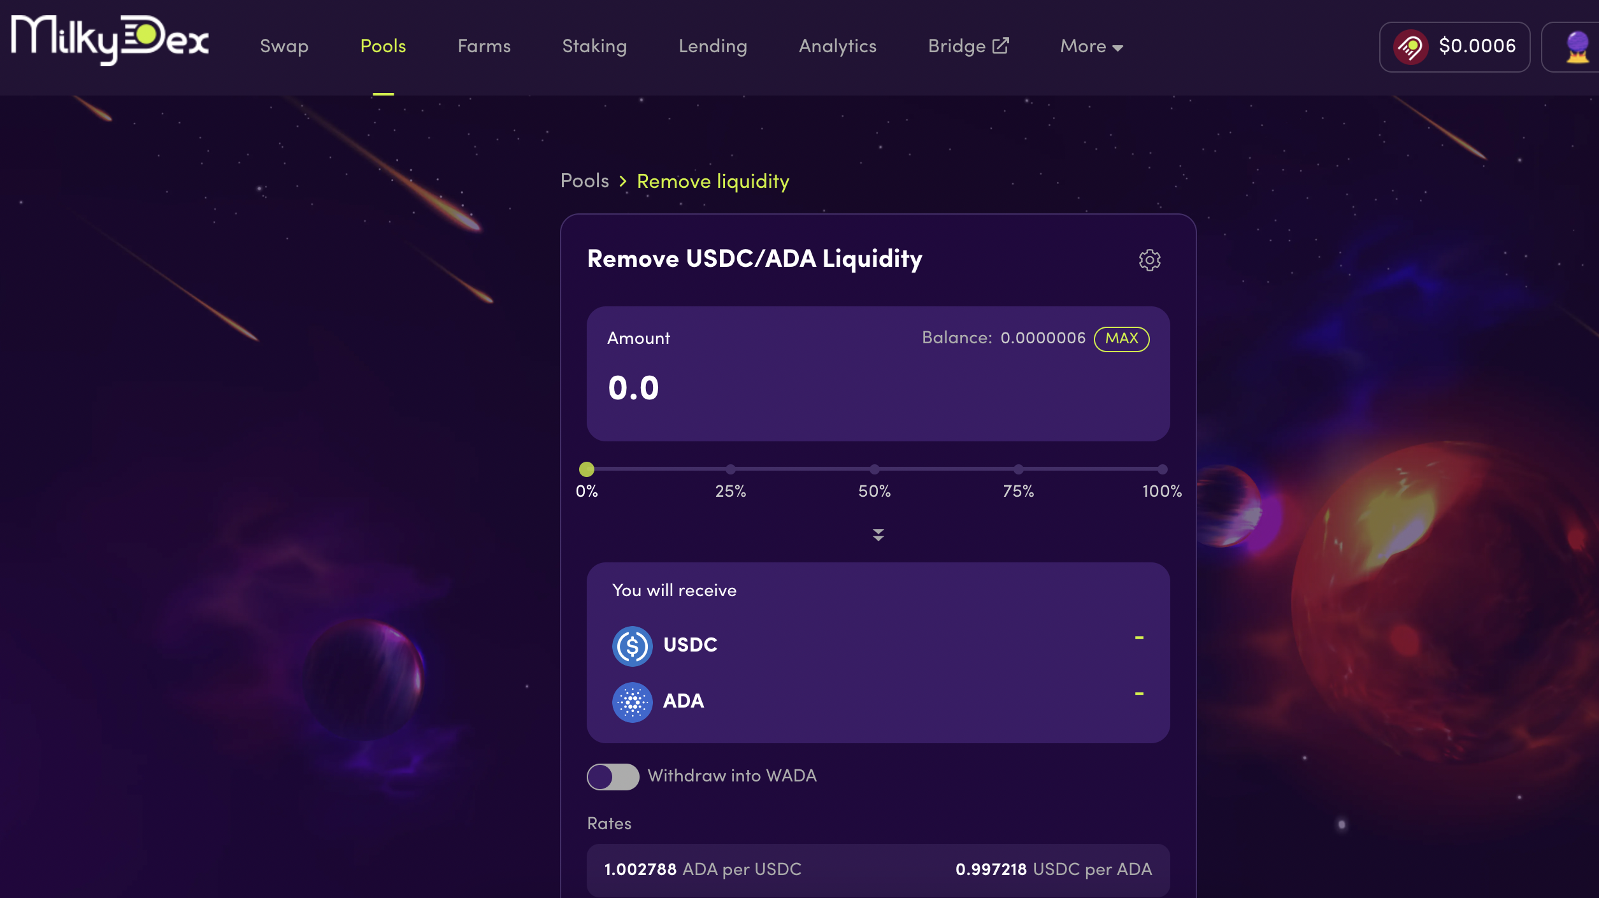Click Remove liquidity breadcrumb
Screen dimensions: 1599x898
pyautogui.click(x=713, y=182)
